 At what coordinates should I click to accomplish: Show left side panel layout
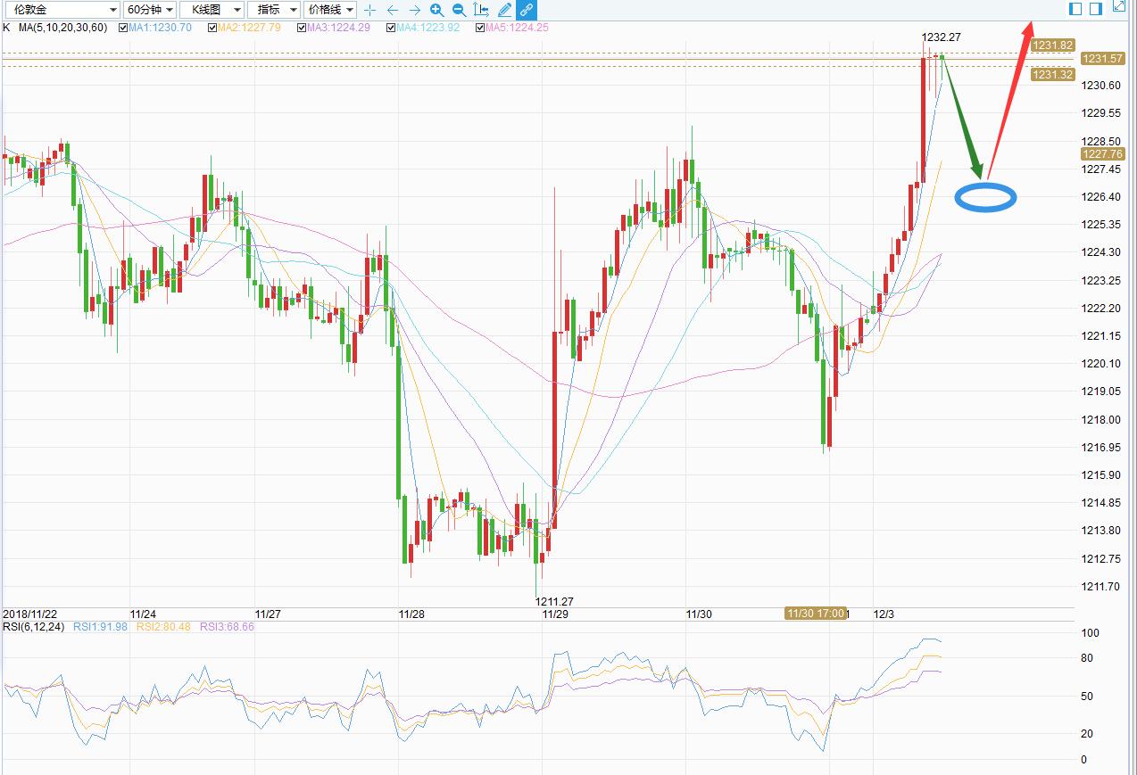pos(1075,8)
